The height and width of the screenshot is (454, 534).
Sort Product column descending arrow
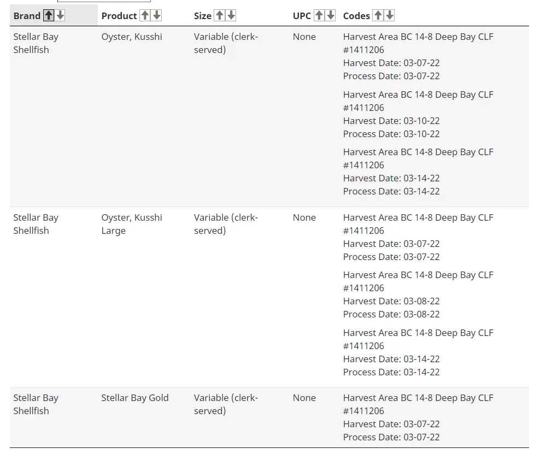(157, 15)
